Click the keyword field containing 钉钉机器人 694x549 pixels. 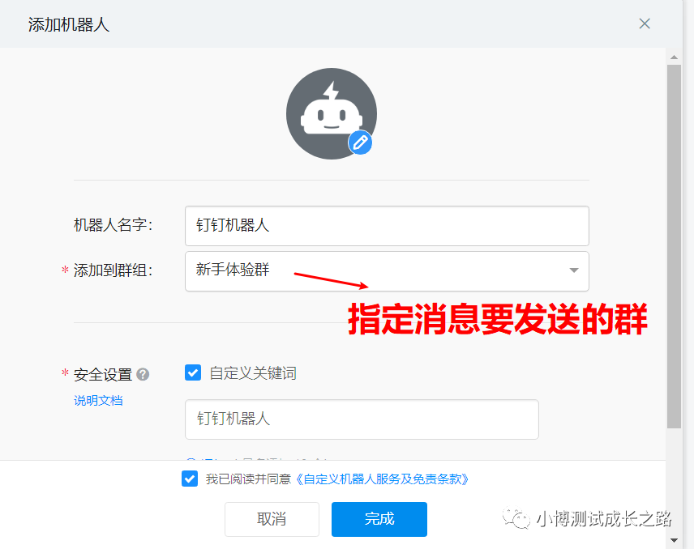pyautogui.click(x=362, y=419)
